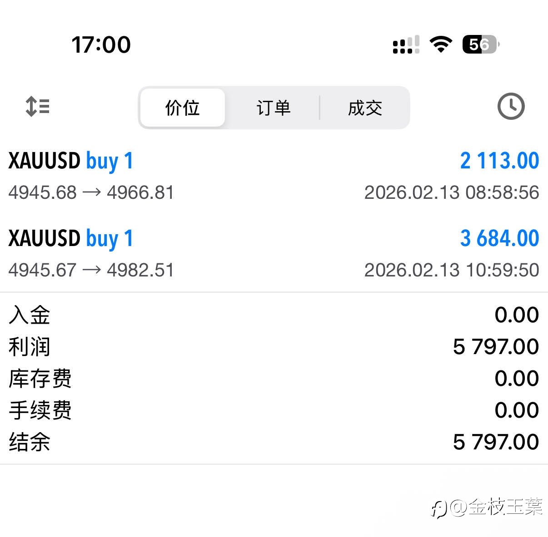
Task: Tap the 2 113.00 profit value
Action: [499, 161]
